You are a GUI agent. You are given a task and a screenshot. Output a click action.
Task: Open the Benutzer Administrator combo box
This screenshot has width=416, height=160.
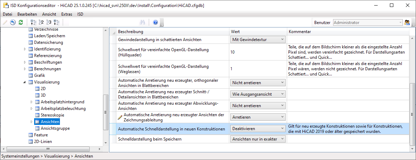click(368, 23)
